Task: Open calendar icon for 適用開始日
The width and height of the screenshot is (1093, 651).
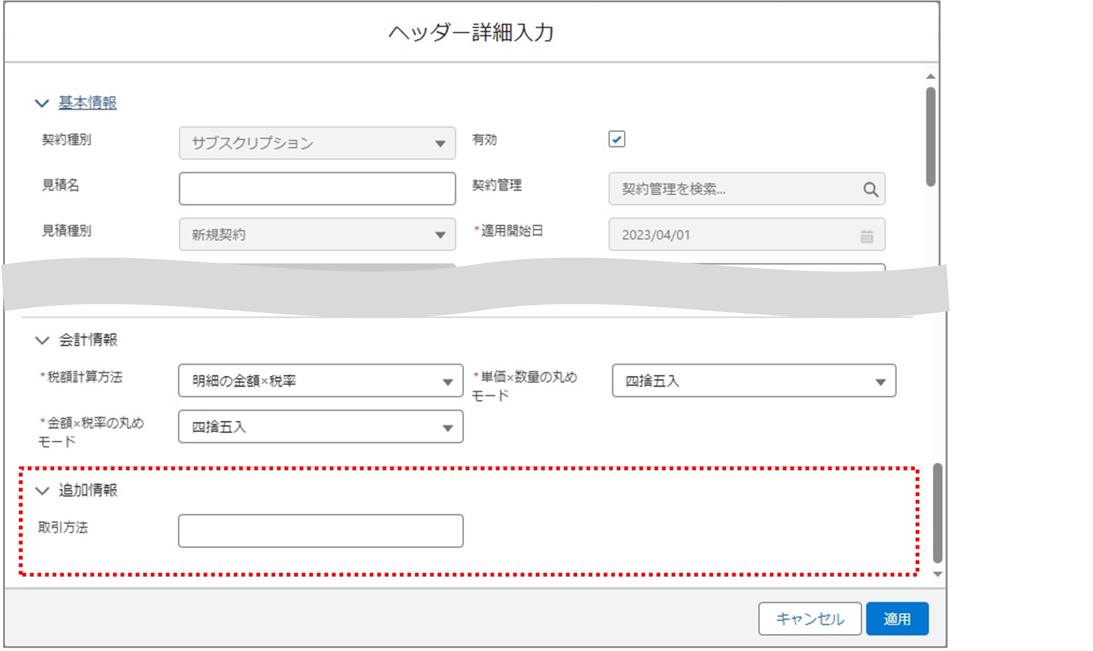Action: (867, 236)
